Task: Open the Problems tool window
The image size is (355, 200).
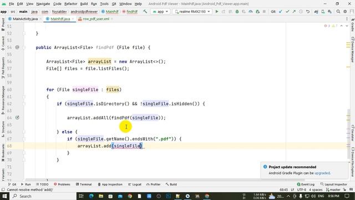Action: pos(62,184)
